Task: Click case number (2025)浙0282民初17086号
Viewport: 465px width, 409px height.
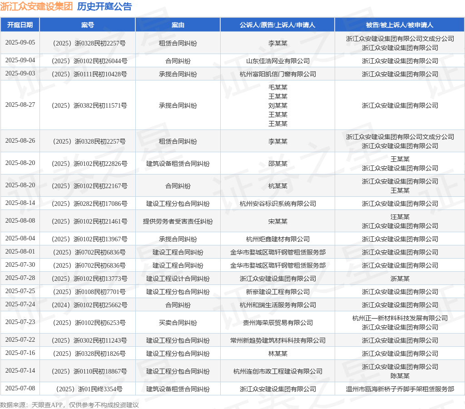Action: coord(89,204)
